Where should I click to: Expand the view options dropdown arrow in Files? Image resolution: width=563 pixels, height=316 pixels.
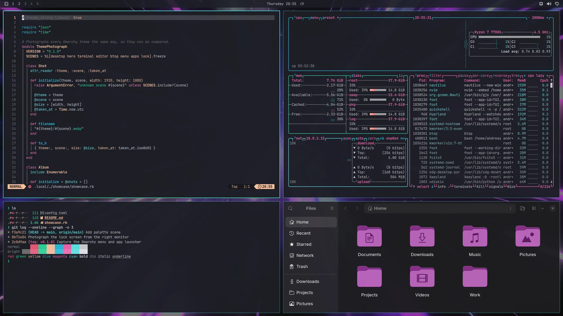(542, 208)
